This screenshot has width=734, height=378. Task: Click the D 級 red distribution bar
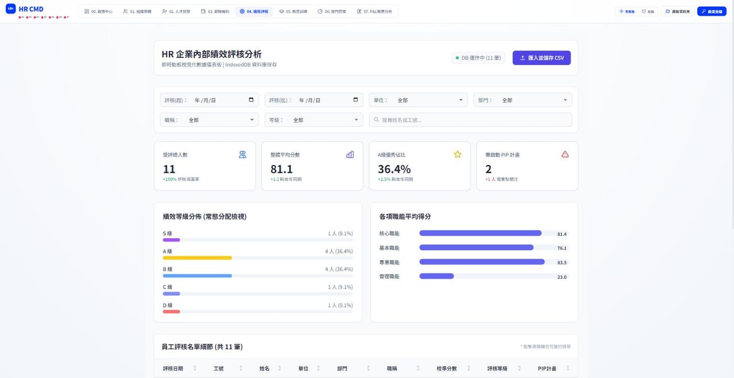pyautogui.click(x=171, y=311)
